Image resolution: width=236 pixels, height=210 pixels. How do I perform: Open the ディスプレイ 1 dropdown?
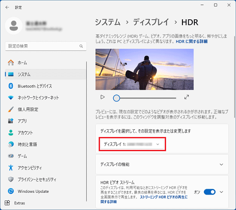pos(132,144)
